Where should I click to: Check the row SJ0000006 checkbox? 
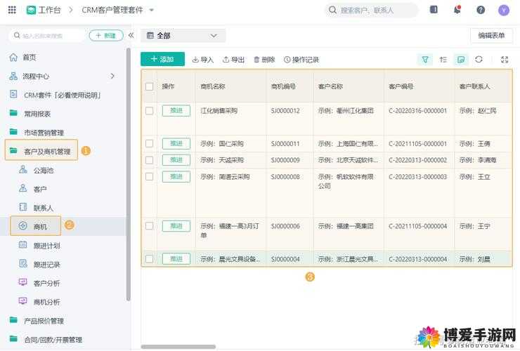[149, 226]
